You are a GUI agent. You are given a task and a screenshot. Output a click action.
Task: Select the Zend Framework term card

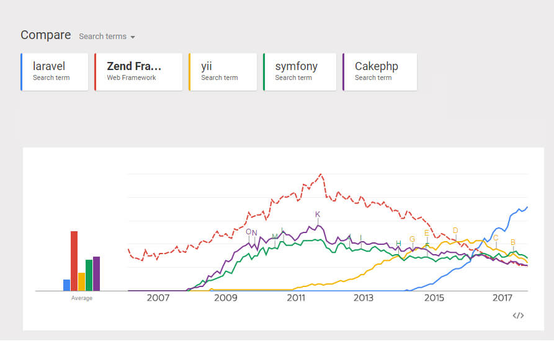[x=138, y=72]
